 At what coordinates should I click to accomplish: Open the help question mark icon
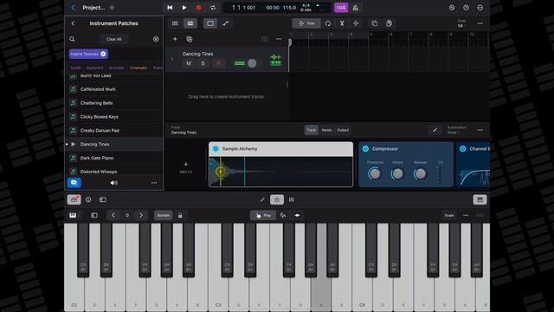click(x=466, y=8)
